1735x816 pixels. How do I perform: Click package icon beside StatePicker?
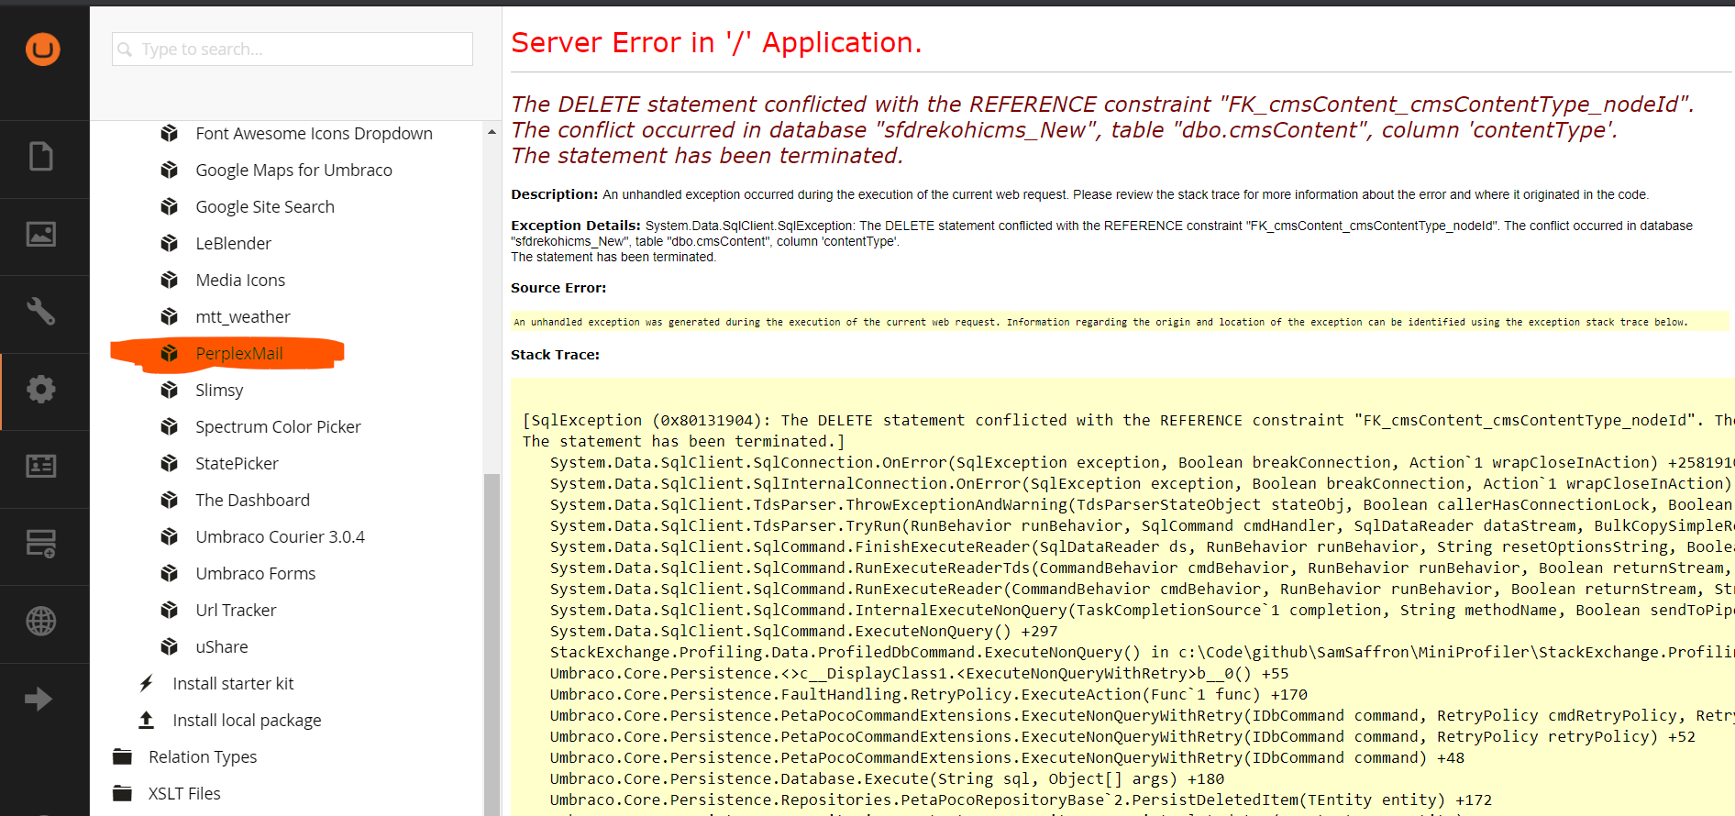coord(169,464)
